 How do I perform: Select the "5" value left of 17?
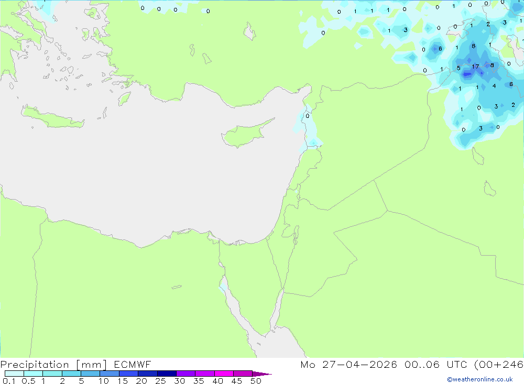[458, 68]
